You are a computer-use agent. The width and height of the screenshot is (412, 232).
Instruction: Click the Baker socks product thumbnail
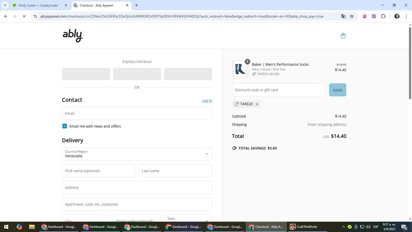[240, 69]
